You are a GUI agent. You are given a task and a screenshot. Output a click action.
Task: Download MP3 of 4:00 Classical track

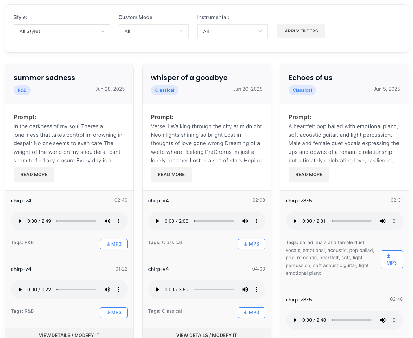tap(251, 313)
